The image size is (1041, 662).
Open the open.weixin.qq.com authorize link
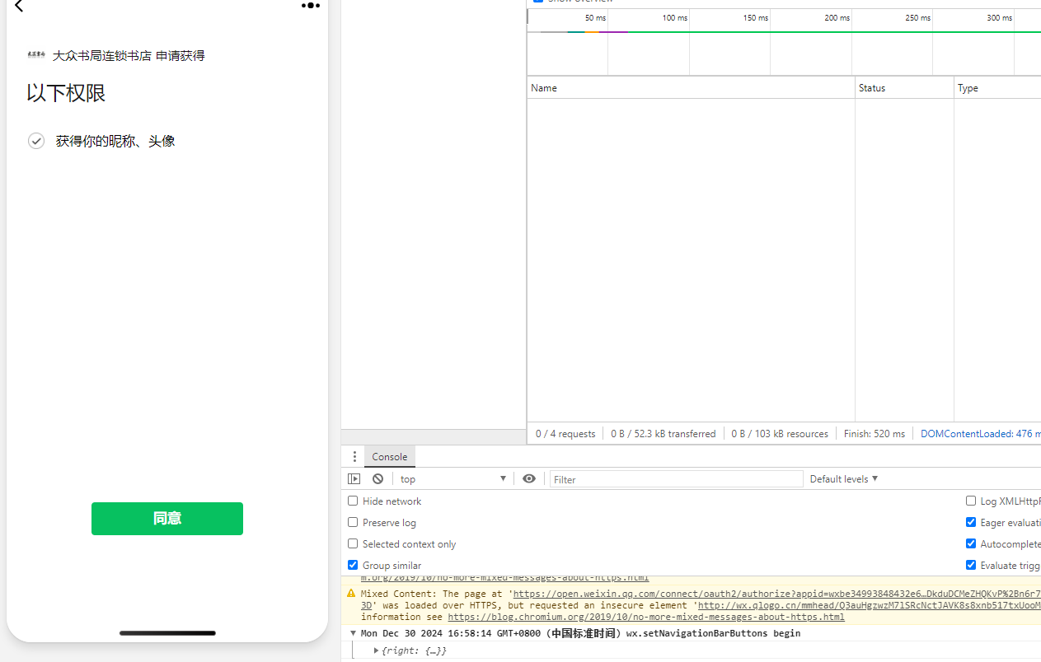pos(776,594)
